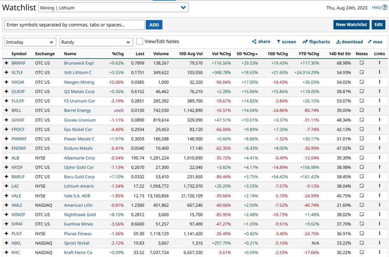This screenshot has width=389, height=257.
Task: Expand the BRWXF row
Action: (6, 63)
